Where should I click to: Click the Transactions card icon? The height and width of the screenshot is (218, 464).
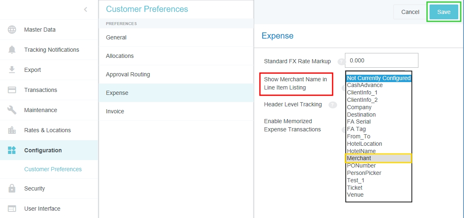(12, 90)
